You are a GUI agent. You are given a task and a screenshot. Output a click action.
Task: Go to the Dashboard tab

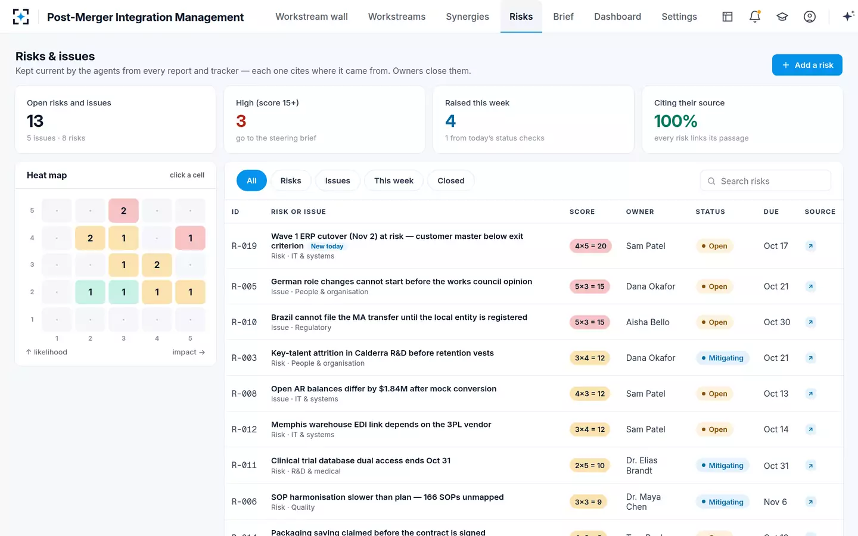point(617,17)
